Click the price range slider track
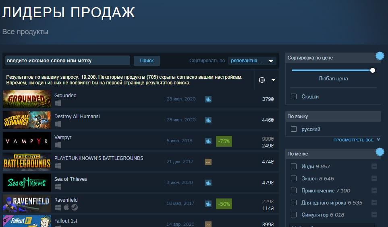The image size is (388, 227). (332, 70)
